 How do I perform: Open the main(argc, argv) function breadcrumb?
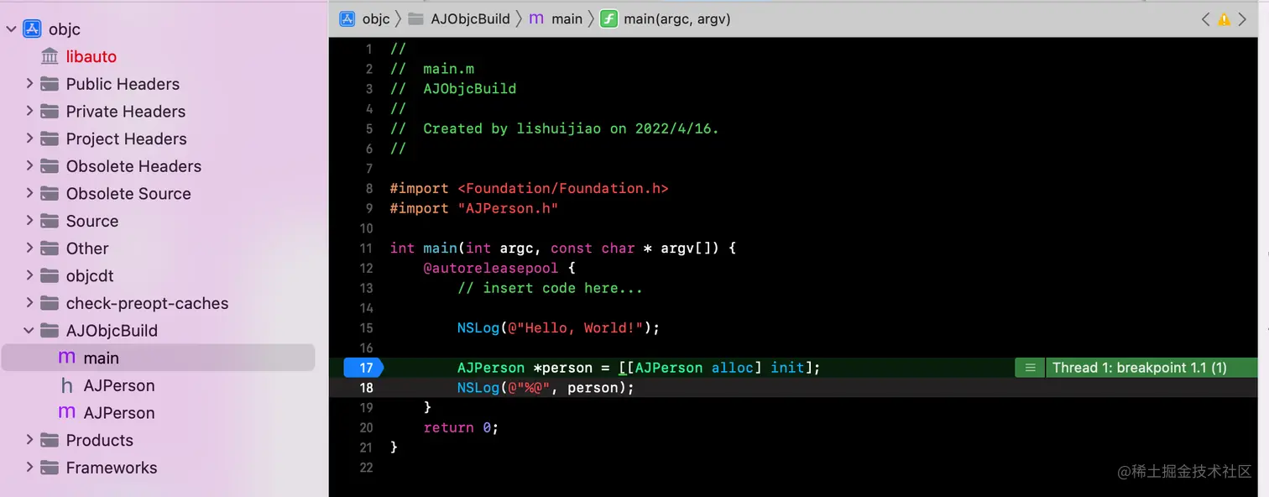click(677, 18)
